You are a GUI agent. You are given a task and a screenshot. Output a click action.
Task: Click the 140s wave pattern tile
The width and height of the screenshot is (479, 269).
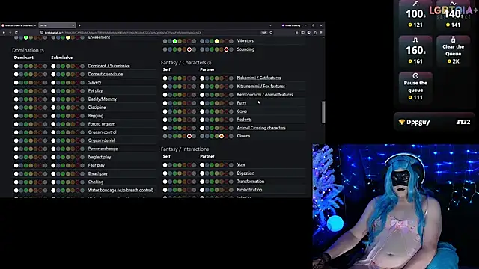453,15
